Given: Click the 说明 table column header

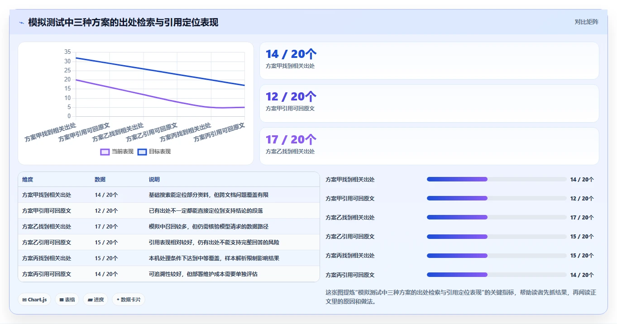Looking at the screenshot, I should pos(154,180).
